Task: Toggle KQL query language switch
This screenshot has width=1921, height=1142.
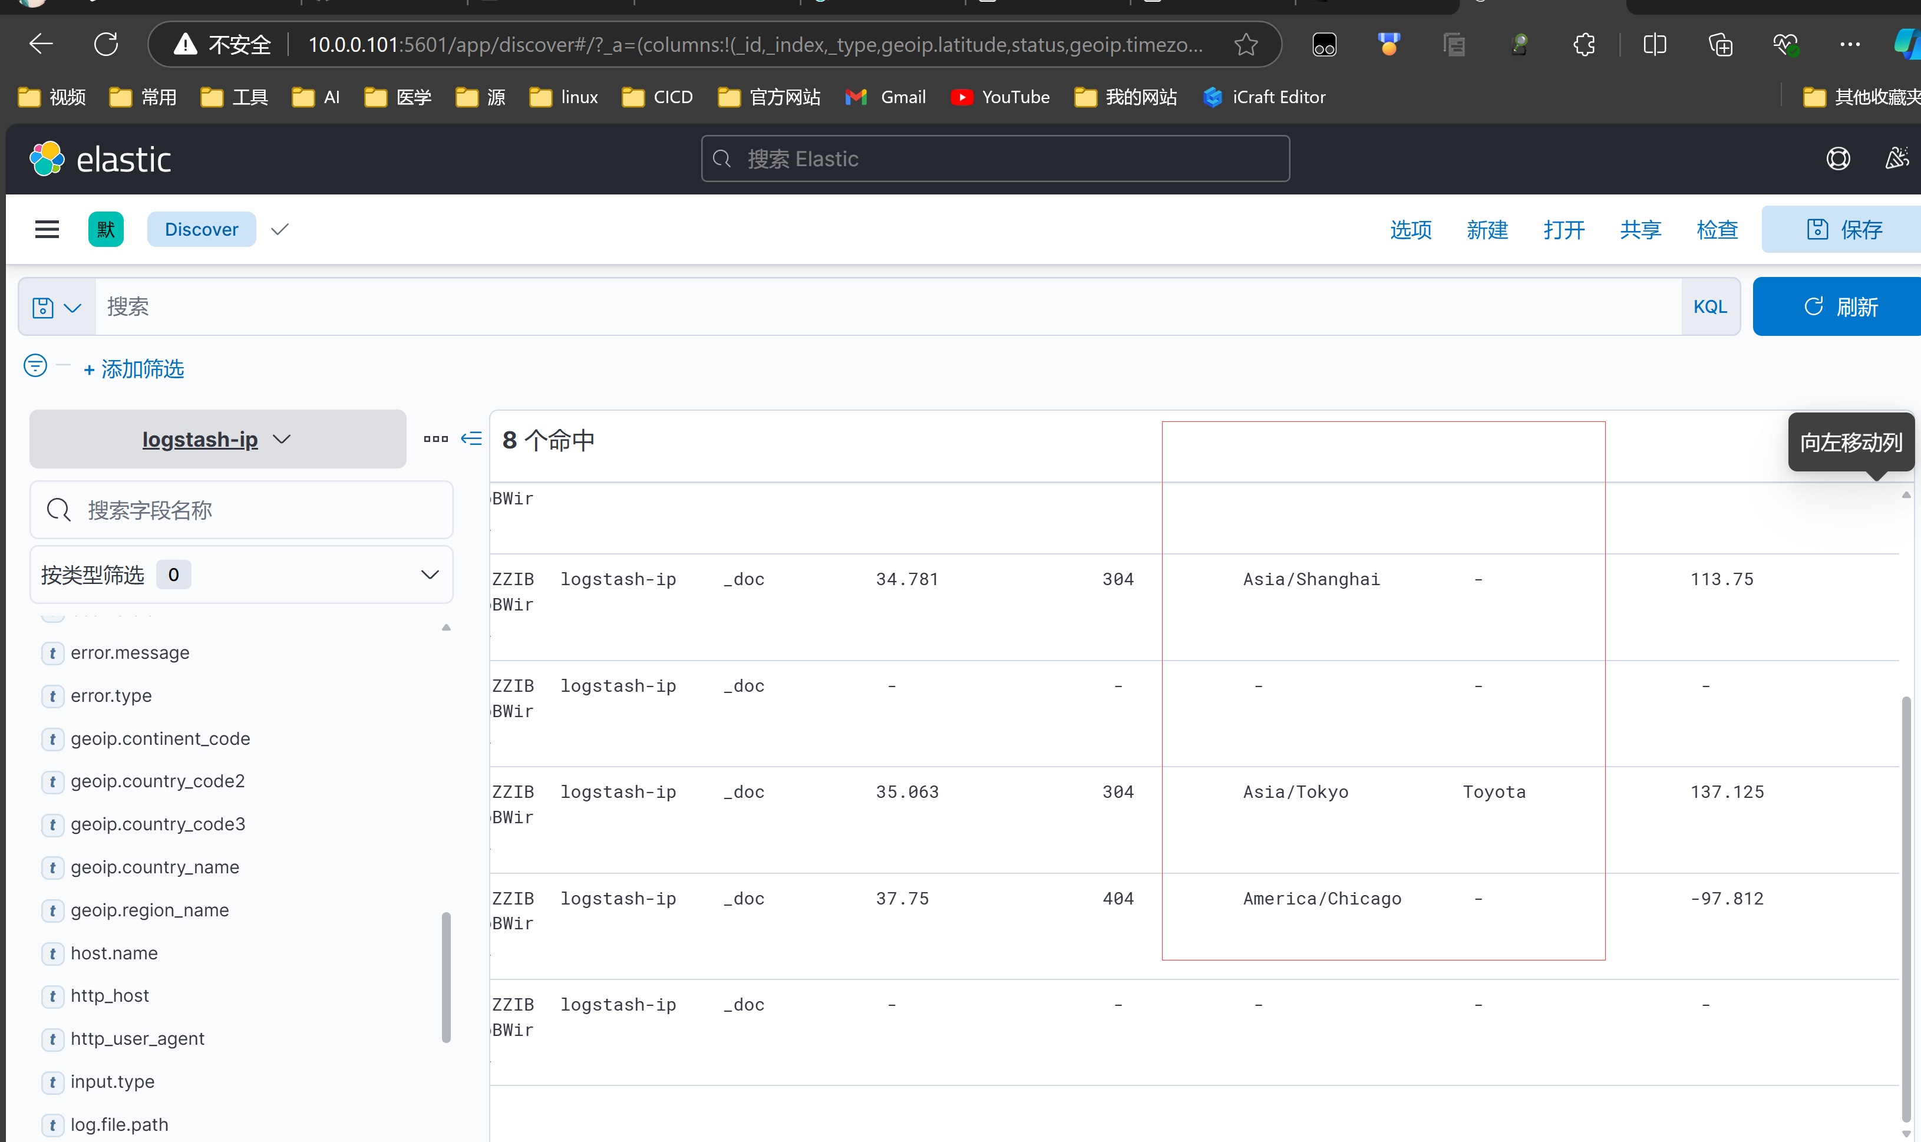Action: pyautogui.click(x=1709, y=307)
